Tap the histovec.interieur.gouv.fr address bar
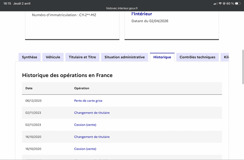 tap(122, 9)
